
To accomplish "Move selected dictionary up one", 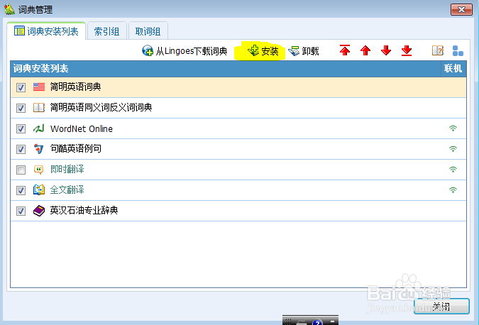I will pos(365,50).
